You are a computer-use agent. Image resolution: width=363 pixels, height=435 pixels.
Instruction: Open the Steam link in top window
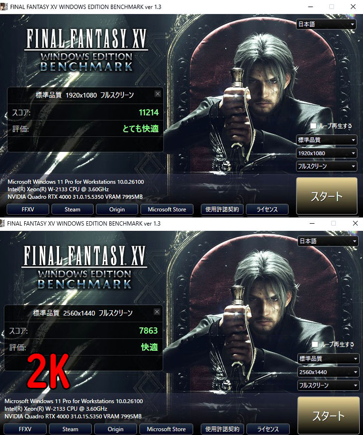(x=72, y=209)
